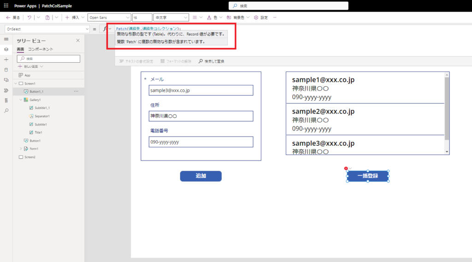Image resolution: width=472 pixels, height=262 pixels.
Task: Collapse the Screen1 tree node
Action: (16, 83)
